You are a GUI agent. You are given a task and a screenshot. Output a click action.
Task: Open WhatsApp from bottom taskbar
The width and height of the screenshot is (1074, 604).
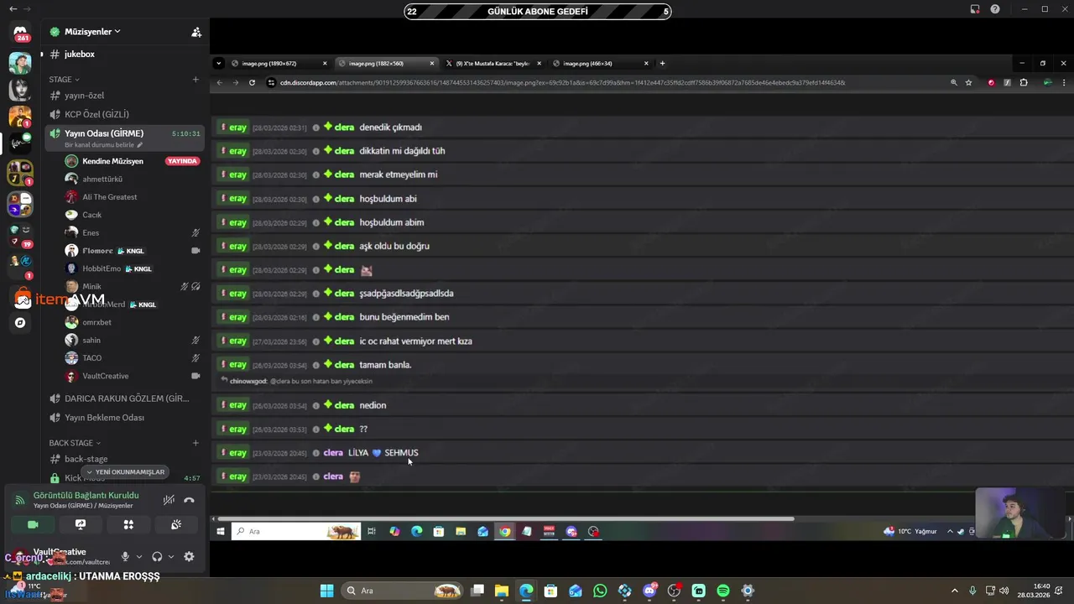600,591
